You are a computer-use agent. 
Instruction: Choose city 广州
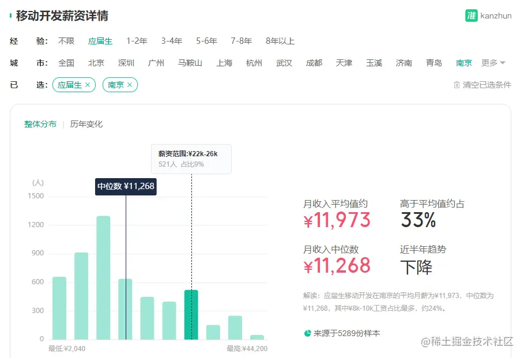click(x=156, y=63)
